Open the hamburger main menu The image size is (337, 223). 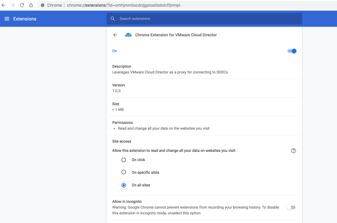(7, 19)
